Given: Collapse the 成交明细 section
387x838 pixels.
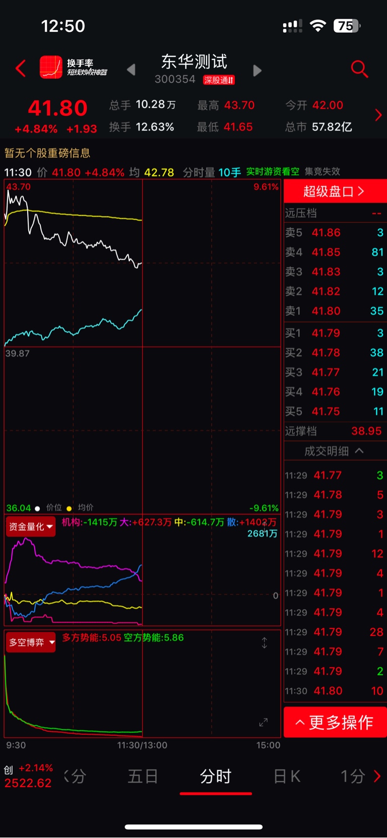Looking at the screenshot, I should (x=335, y=451).
